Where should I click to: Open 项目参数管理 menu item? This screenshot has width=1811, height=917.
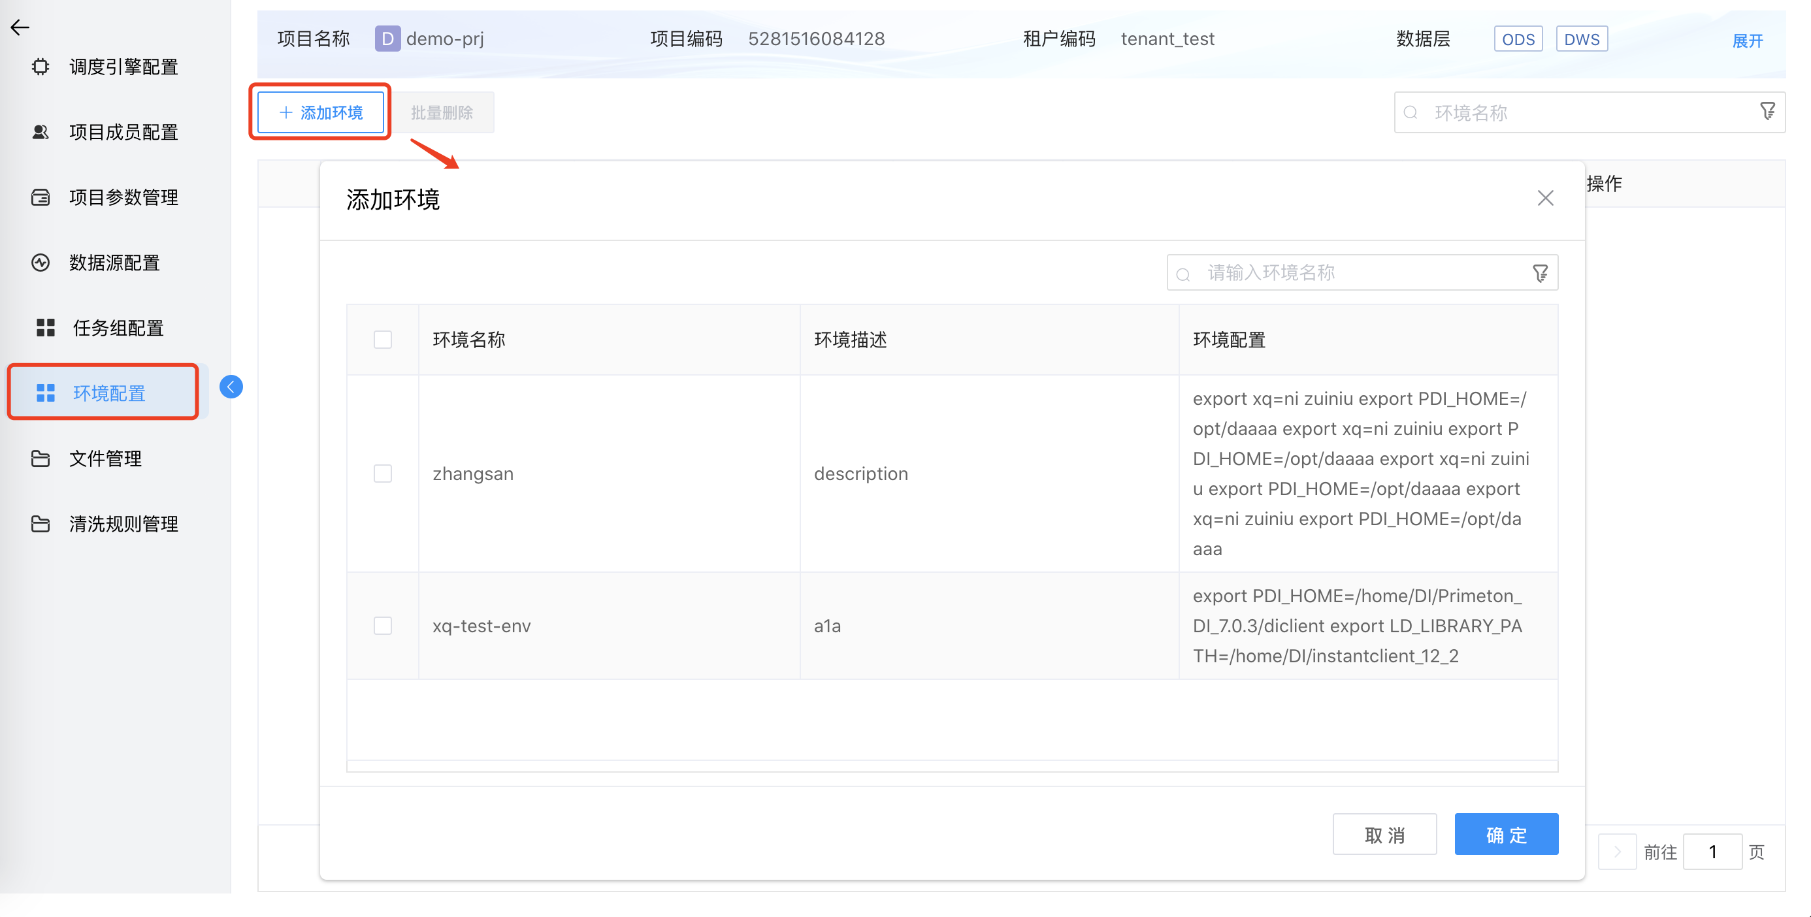(123, 197)
